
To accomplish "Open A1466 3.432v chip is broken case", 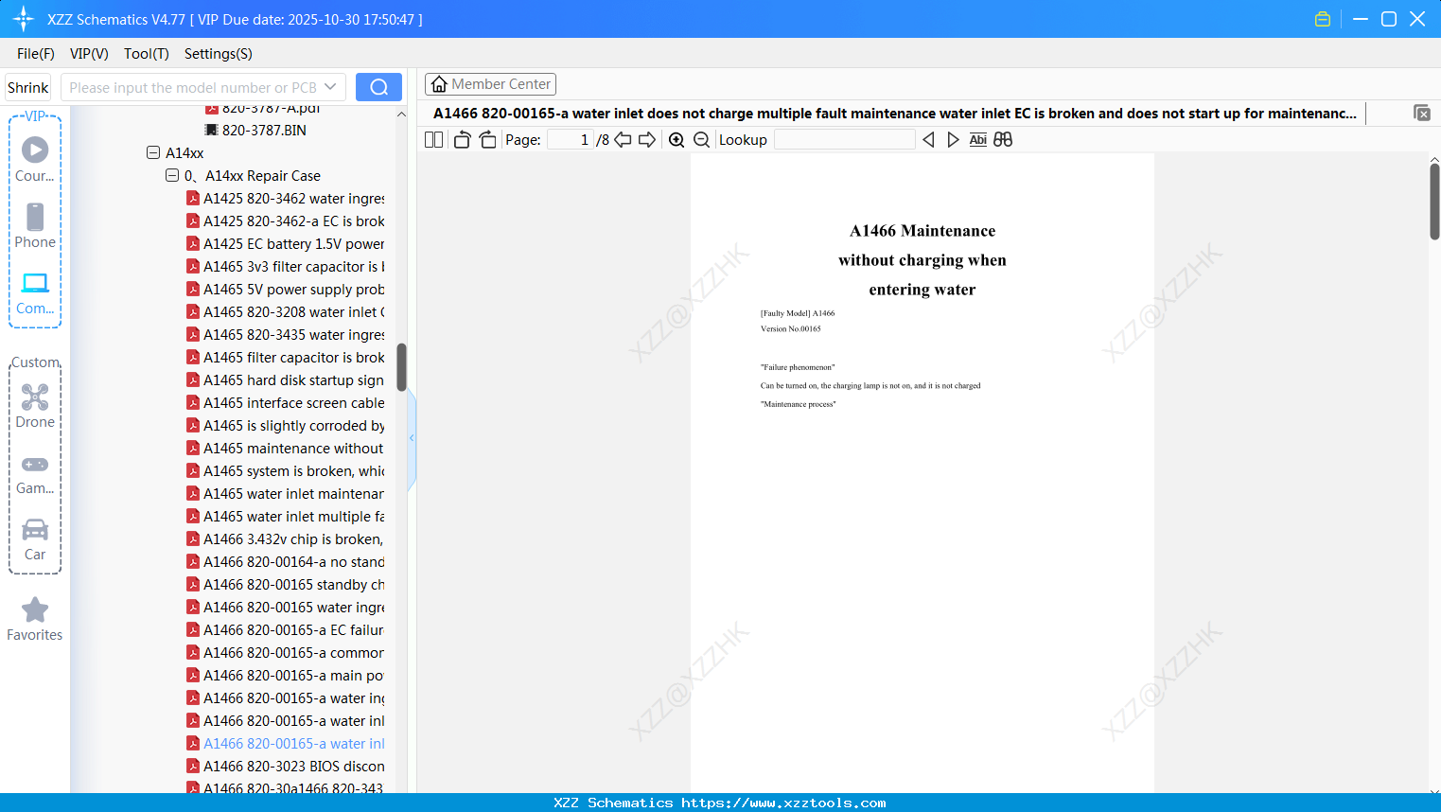I will click(286, 539).
